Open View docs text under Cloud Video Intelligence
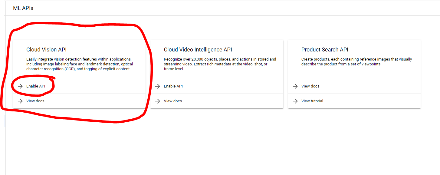Screen dimensions: 440x175 click(173, 101)
